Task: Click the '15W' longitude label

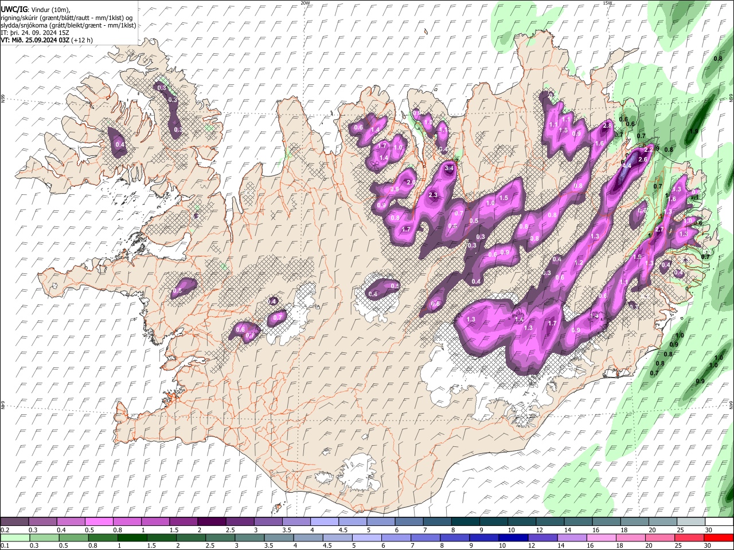Action: pyautogui.click(x=607, y=3)
